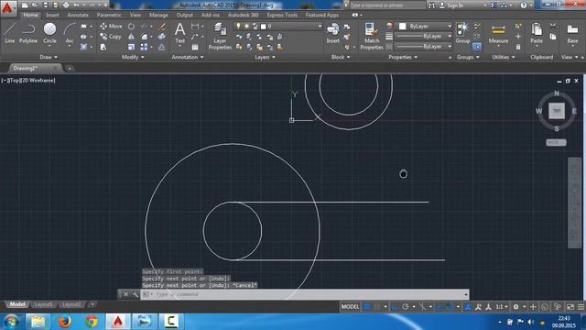The height and width of the screenshot is (330, 586).
Task: Toggle isometric drafting in status bar
Action: tap(423, 307)
